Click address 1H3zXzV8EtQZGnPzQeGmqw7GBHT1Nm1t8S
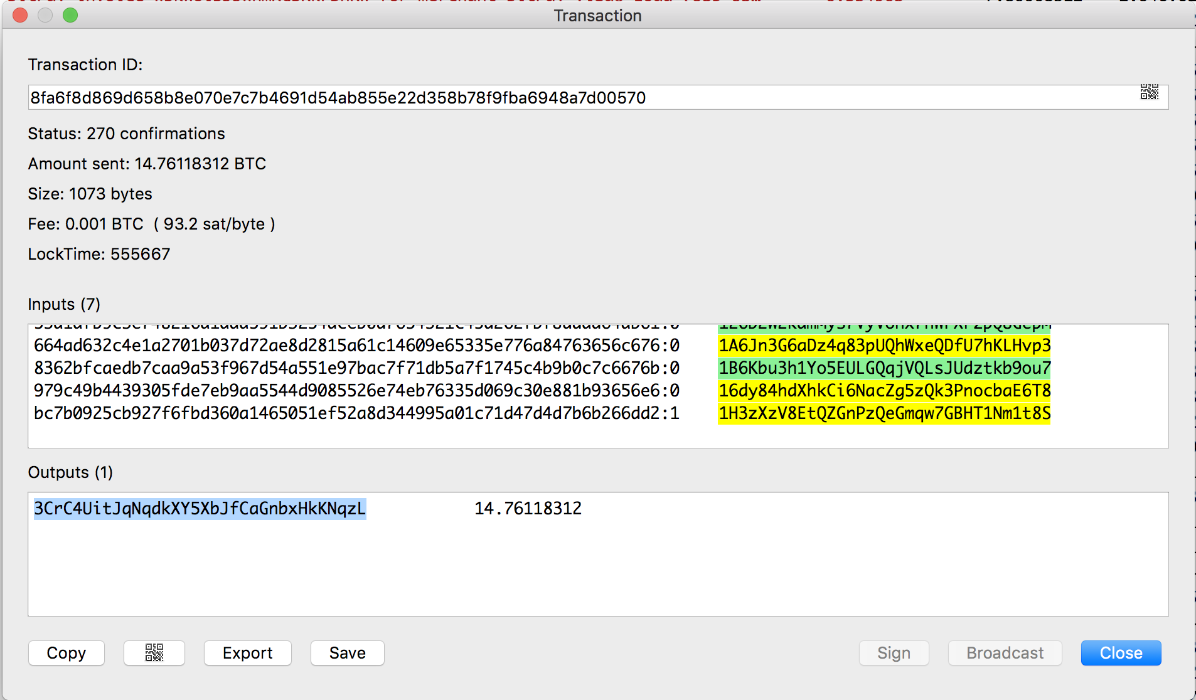 (884, 413)
